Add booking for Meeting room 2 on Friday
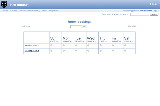160x106 pixels. (113, 51)
